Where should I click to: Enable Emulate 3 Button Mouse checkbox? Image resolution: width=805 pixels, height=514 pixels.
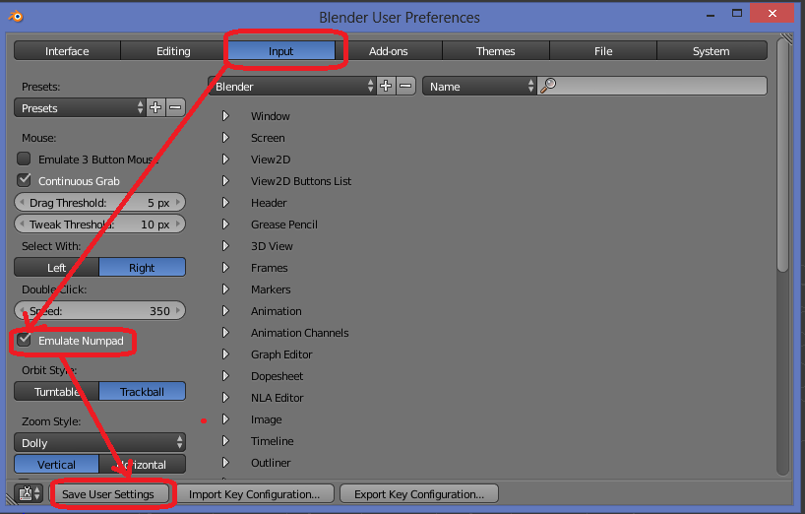(25, 159)
